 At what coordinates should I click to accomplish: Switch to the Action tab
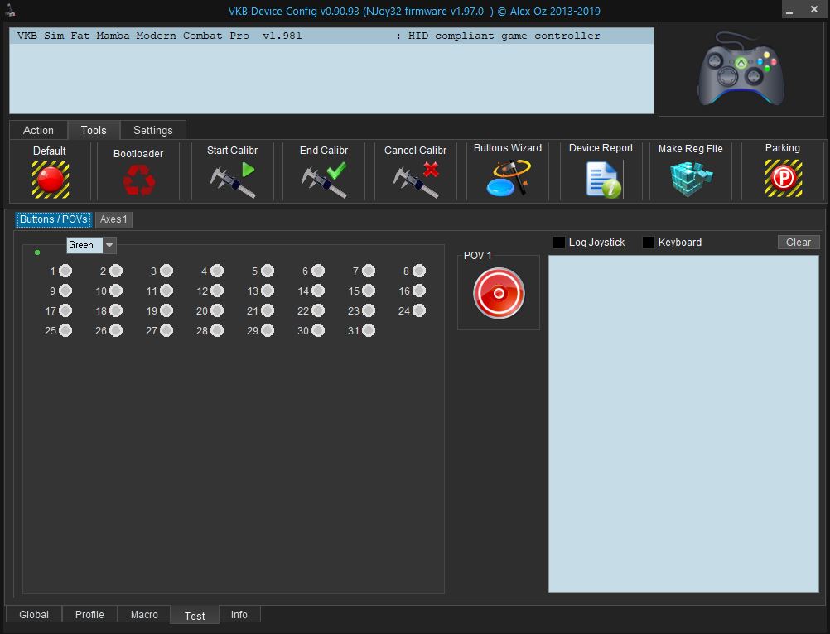[x=39, y=130]
